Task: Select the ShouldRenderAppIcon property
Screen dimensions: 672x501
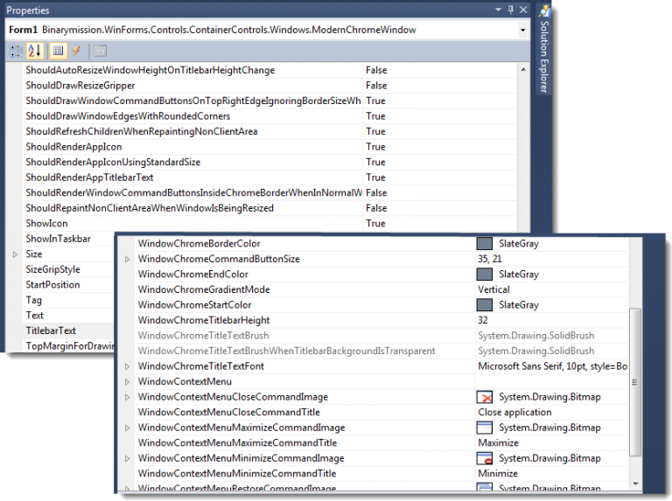Action: tap(73, 147)
